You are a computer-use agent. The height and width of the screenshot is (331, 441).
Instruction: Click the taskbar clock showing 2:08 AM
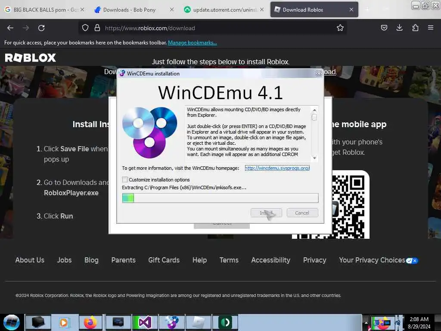coord(419,322)
